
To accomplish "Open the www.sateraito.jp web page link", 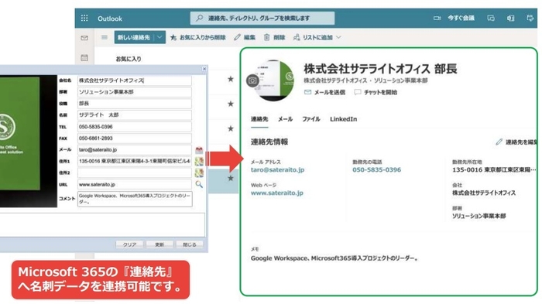I will pyautogui.click(x=277, y=193).
